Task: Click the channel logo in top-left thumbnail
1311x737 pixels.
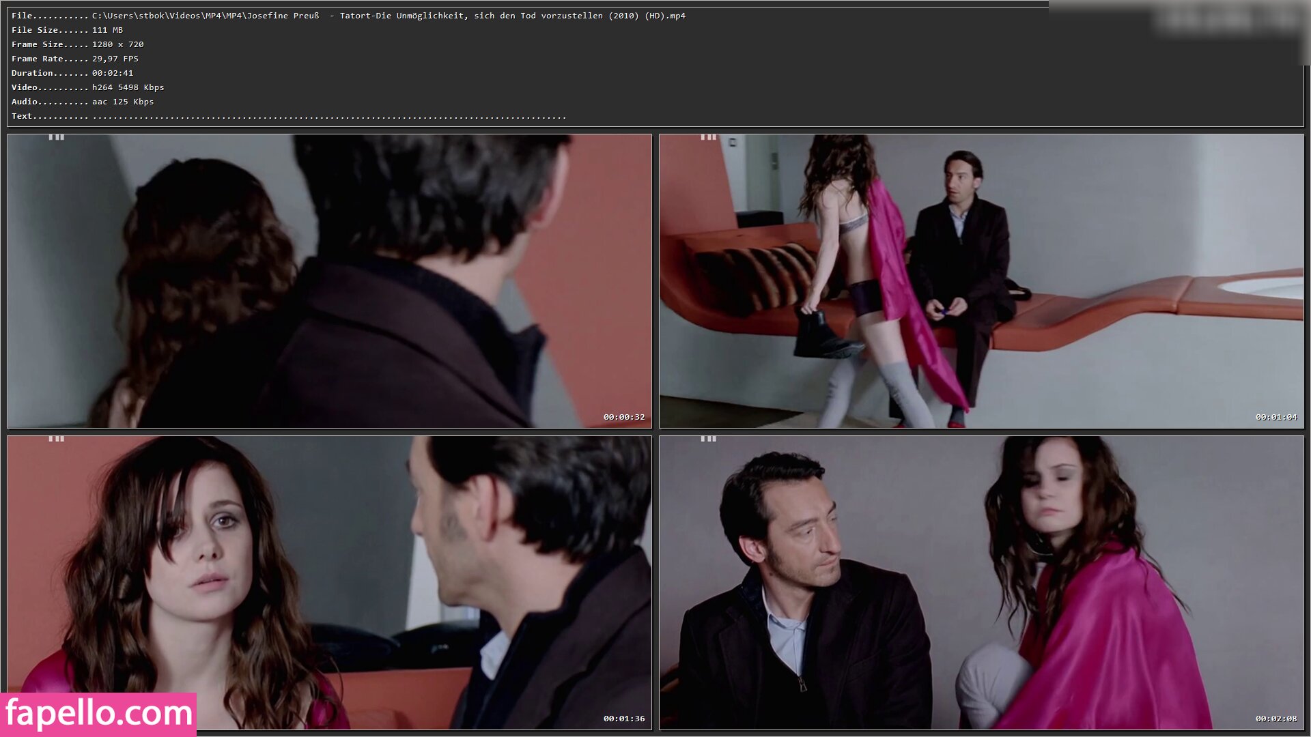Action: point(57,137)
